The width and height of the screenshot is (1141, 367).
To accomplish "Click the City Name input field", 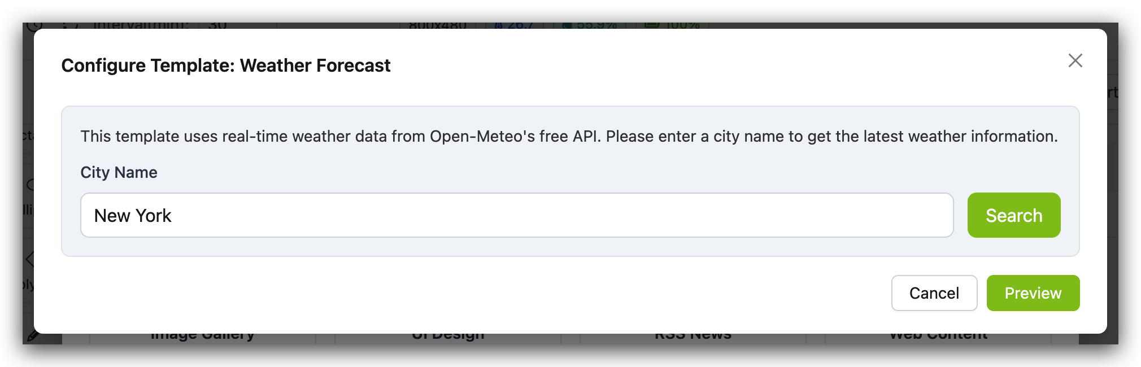I will [x=516, y=215].
